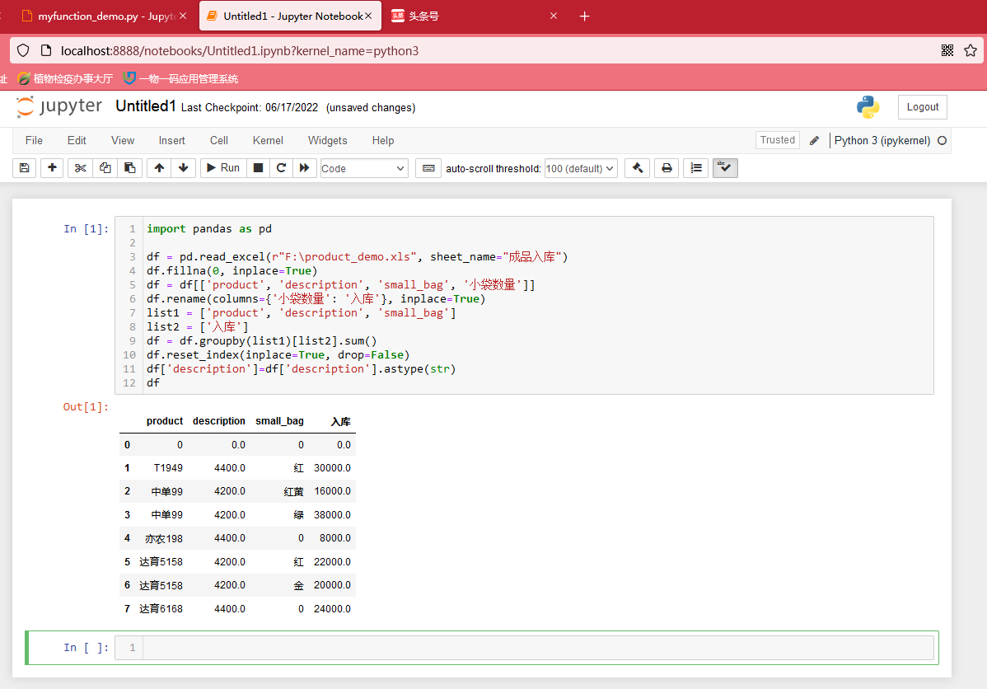Image resolution: width=987 pixels, height=689 pixels.
Task: Restart kernel and run all cells
Action: pyautogui.click(x=305, y=168)
